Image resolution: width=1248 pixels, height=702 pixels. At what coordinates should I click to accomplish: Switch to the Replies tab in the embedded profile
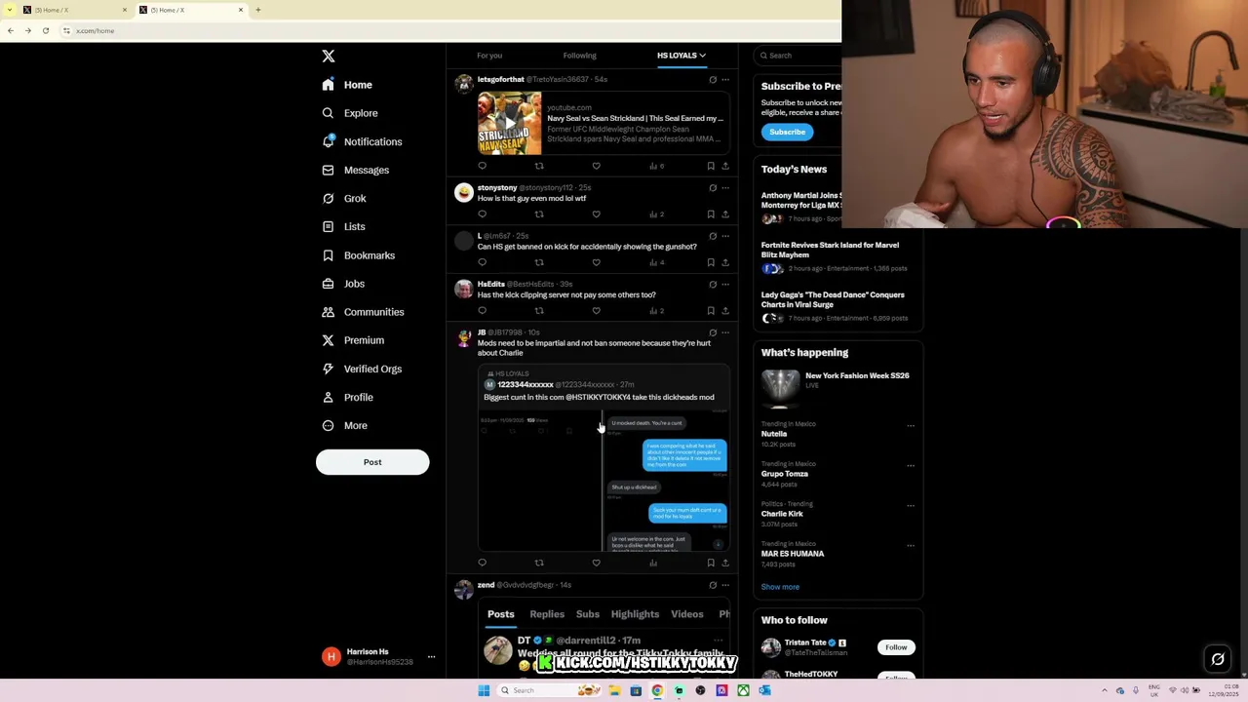click(547, 614)
